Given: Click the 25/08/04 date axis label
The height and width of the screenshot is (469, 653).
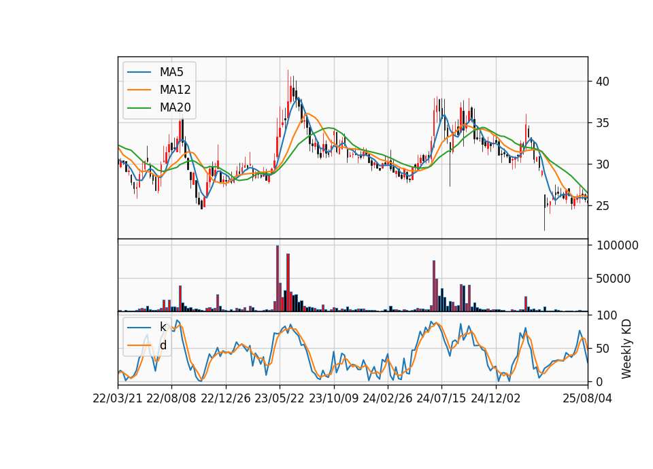Looking at the screenshot, I should pos(587,398).
